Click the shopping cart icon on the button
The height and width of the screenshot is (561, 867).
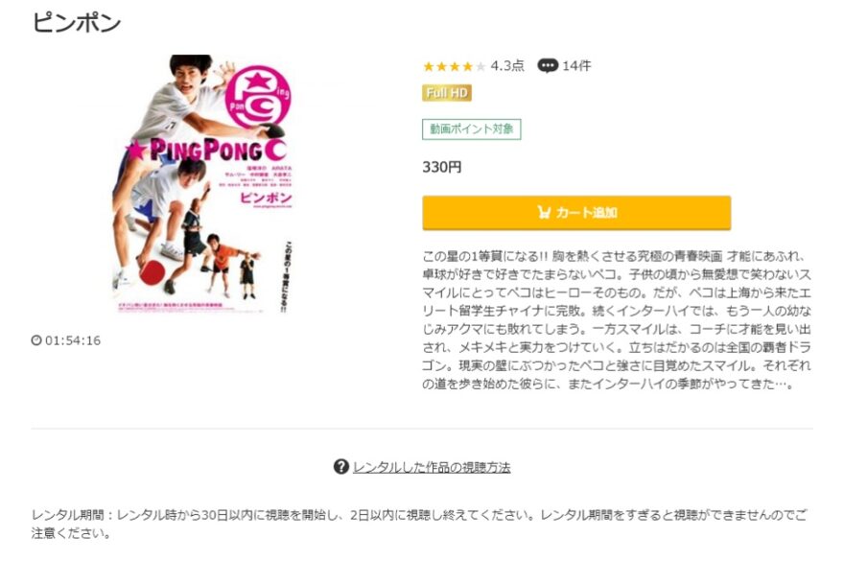pos(544,212)
